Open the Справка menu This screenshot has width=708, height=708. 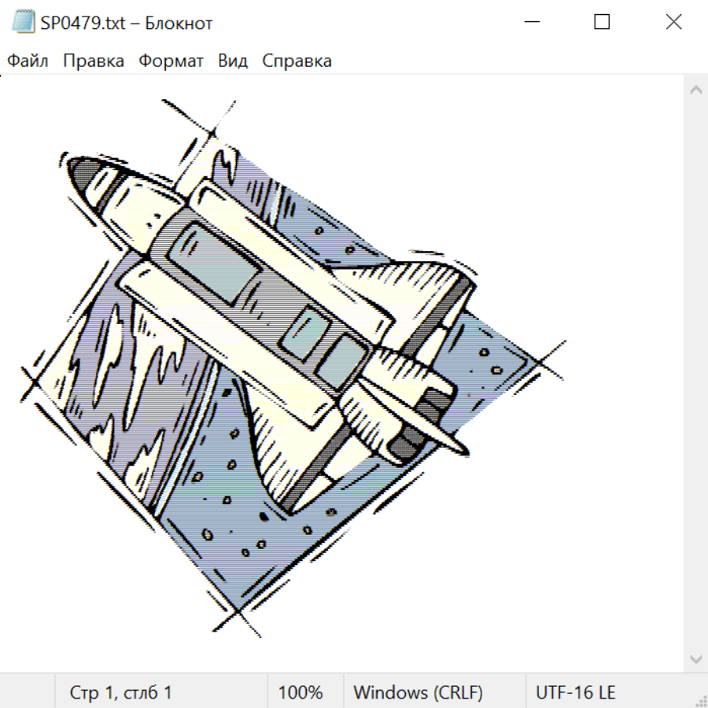(297, 61)
